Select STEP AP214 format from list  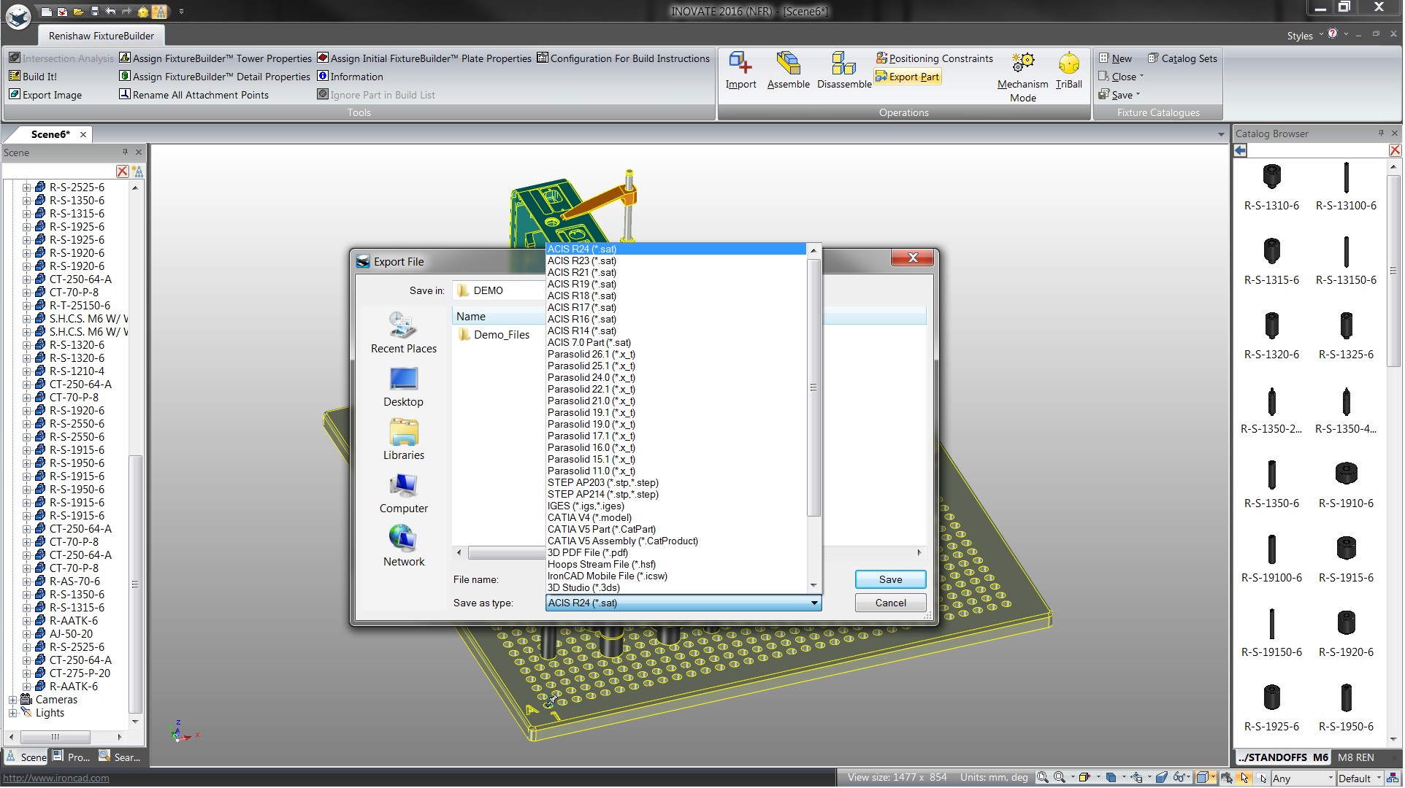click(602, 495)
